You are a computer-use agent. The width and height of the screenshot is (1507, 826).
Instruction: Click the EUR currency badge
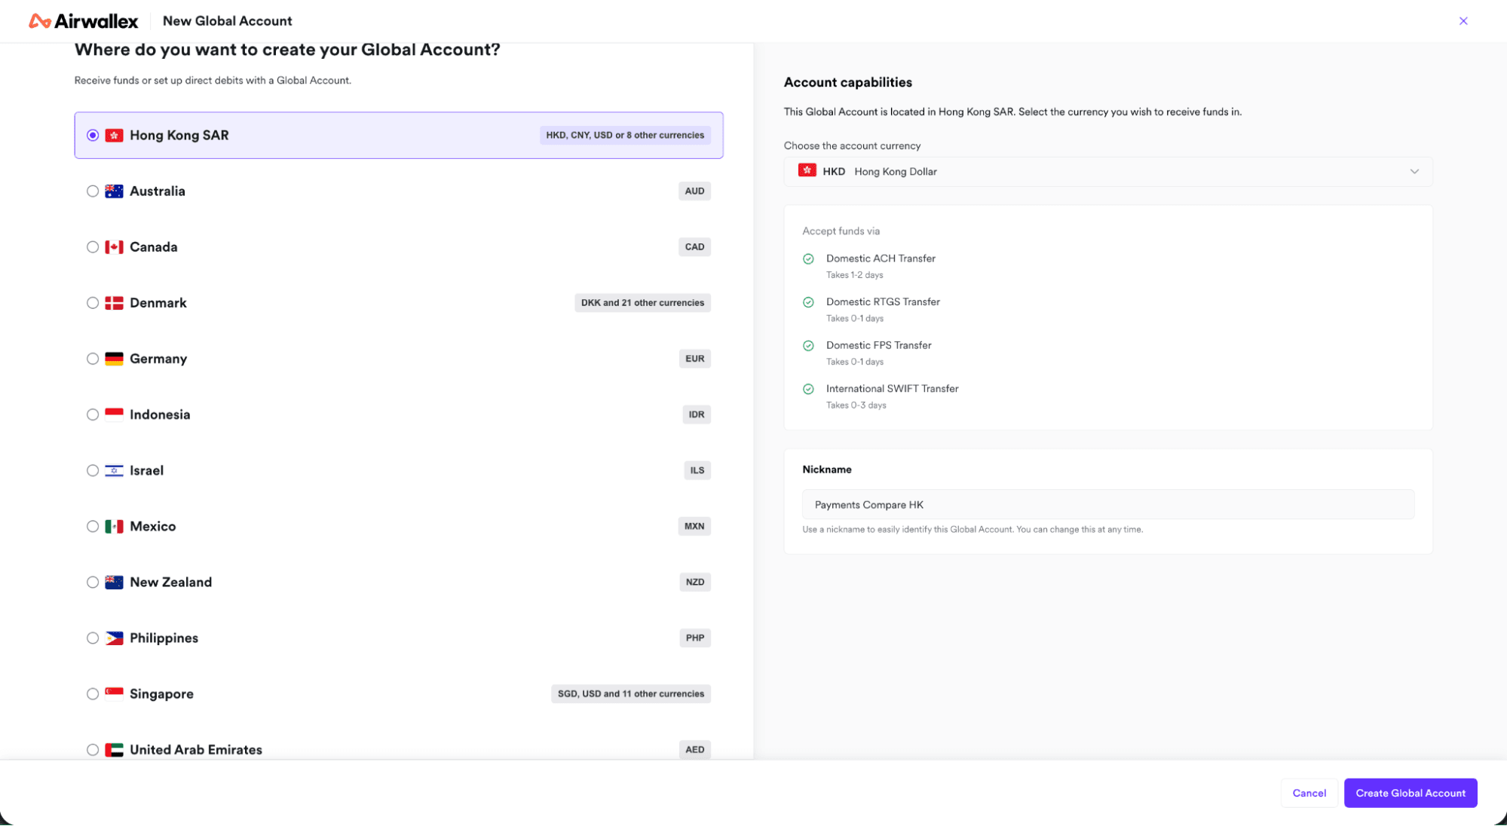pyautogui.click(x=694, y=359)
